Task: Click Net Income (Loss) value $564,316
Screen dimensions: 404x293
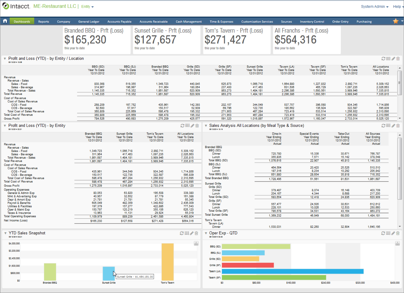Action: (x=188, y=221)
